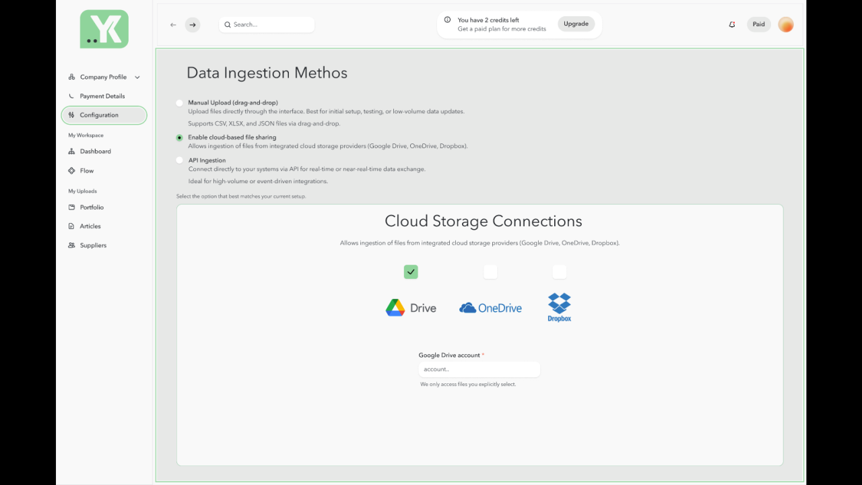The image size is (862, 485).
Task: Go forward with the right arrow button
Action: 193,25
